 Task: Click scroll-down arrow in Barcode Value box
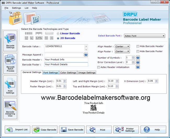tap(86, 50)
